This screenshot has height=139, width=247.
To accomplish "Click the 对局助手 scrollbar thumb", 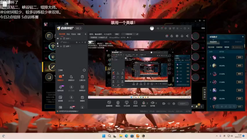I will coord(244,46).
